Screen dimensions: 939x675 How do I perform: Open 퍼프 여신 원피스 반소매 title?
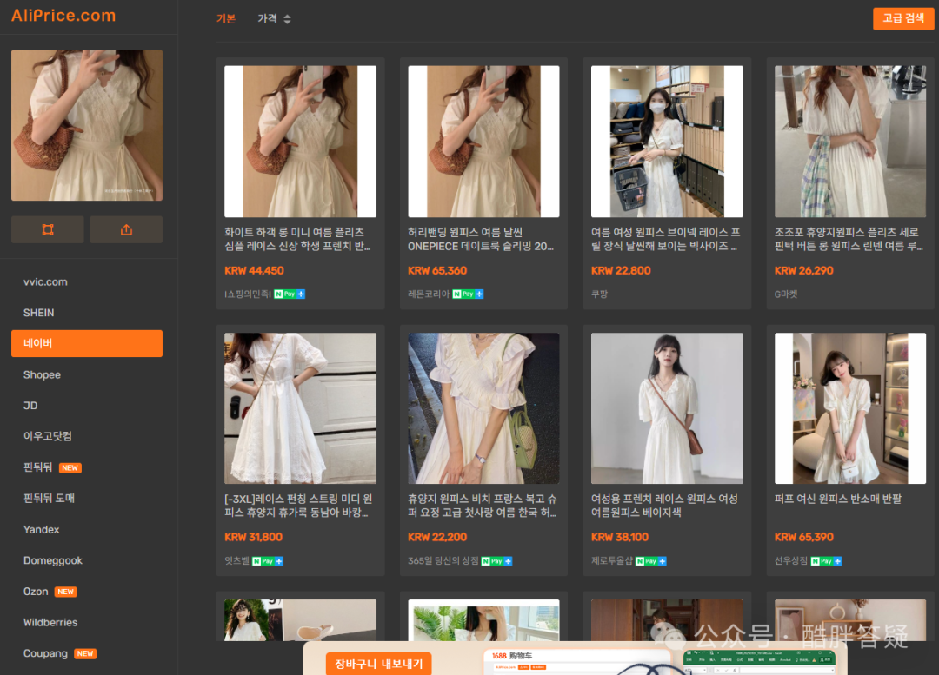[x=838, y=499]
